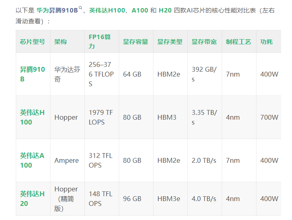Select the 392 GB/s bandwidth cell

[x=204, y=74]
